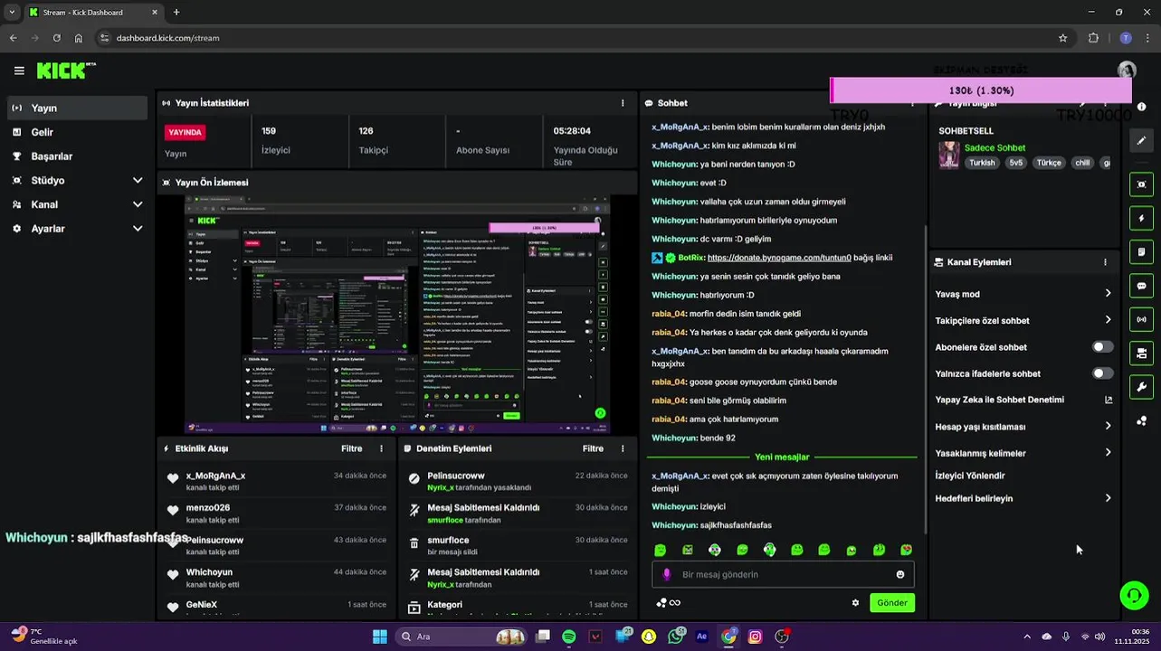Image resolution: width=1161 pixels, height=651 pixels.
Task: Open Spotify from the taskbar
Action: click(569, 637)
